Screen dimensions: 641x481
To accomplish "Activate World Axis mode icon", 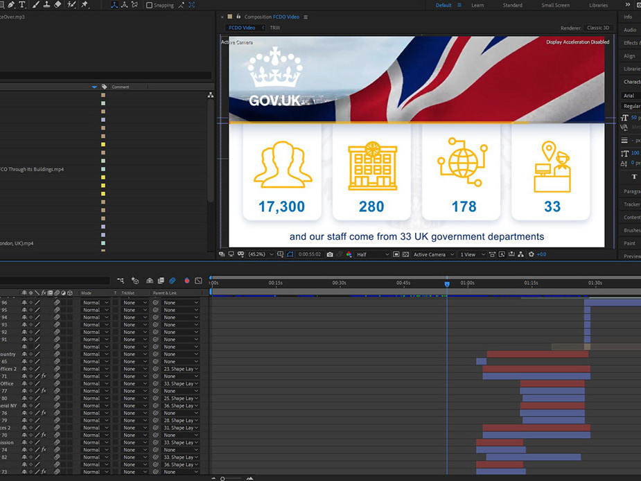I will pyautogui.click(x=124, y=5).
